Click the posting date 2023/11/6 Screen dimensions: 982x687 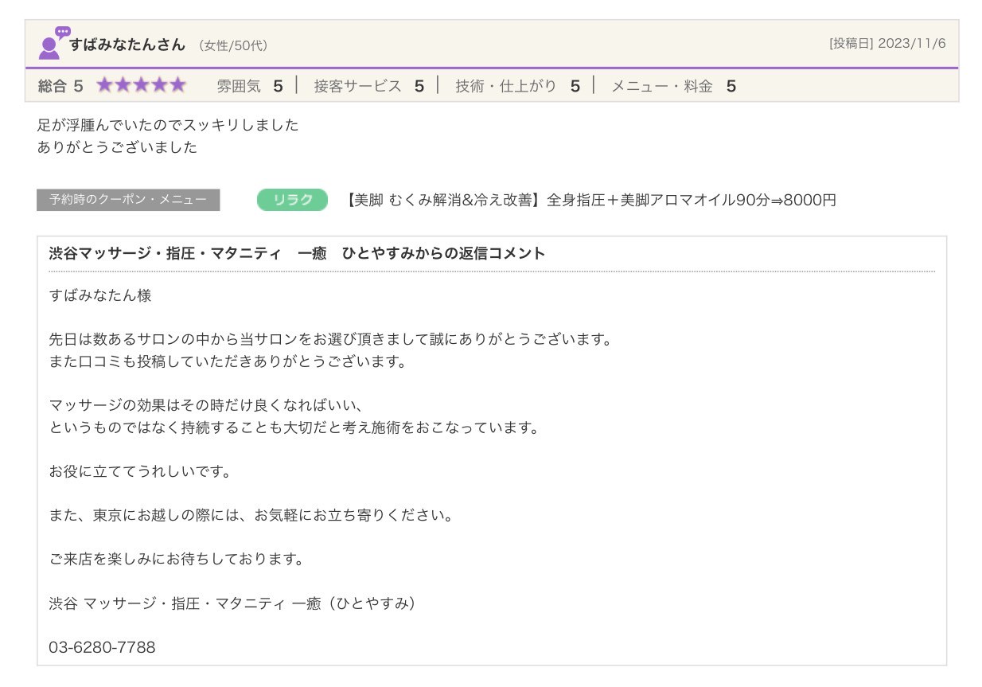point(887,43)
